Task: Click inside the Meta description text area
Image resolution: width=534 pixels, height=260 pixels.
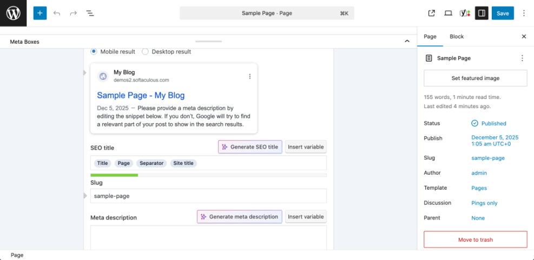Action: click(208, 237)
